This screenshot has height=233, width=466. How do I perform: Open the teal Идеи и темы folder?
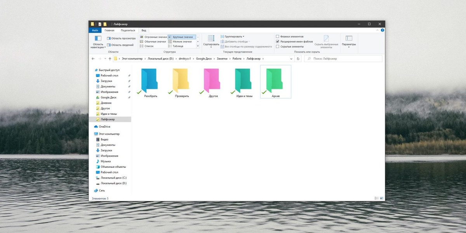[x=244, y=83]
